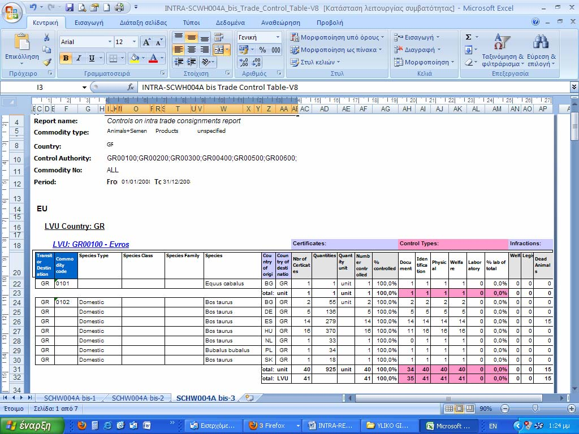579x434 pixels.
Task: Click the Fill down arrow icon
Action: click(x=468, y=50)
